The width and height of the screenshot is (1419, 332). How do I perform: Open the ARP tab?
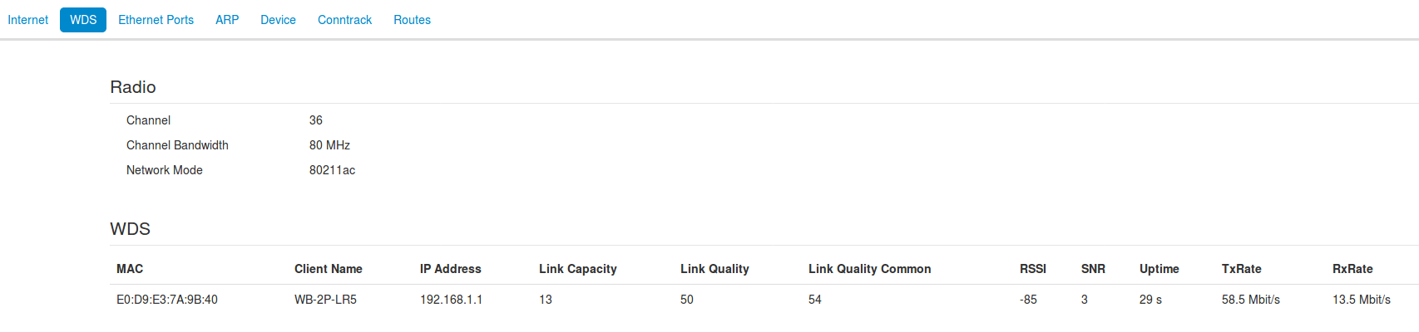(x=227, y=20)
